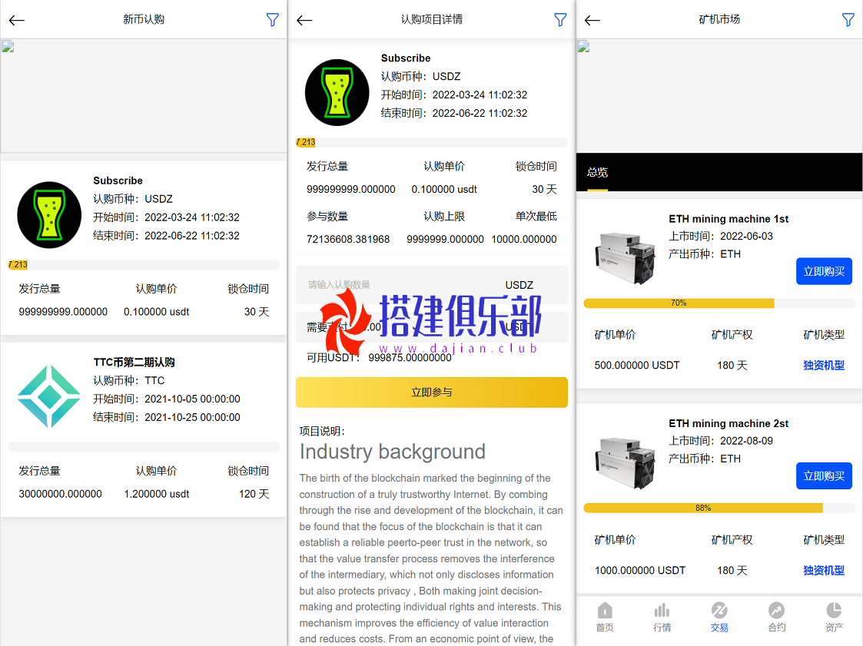Image resolution: width=863 pixels, height=646 pixels.
Task: Click the 参与数量 value 72136608.381968
Action: [348, 240]
